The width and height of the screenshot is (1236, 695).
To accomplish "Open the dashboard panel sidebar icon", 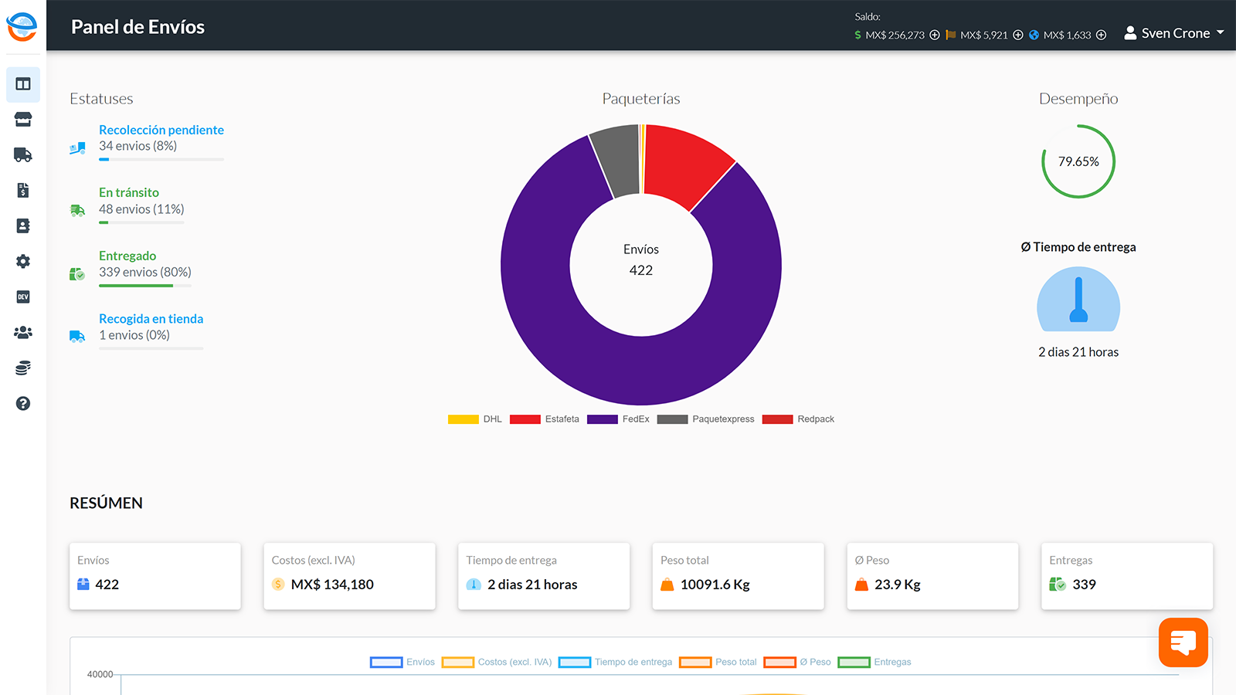I will click(23, 84).
